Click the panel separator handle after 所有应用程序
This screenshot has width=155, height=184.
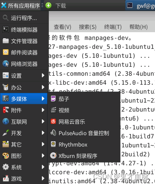[x=42, y=5]
